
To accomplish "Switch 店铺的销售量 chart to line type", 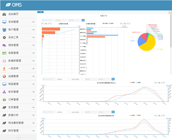I will (123, 24).
